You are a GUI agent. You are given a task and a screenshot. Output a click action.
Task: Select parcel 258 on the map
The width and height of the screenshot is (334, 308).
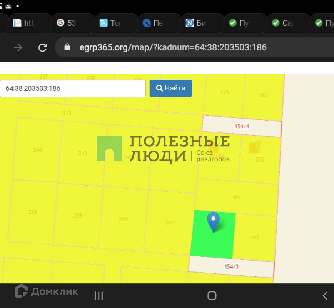[x=33, y=212]
